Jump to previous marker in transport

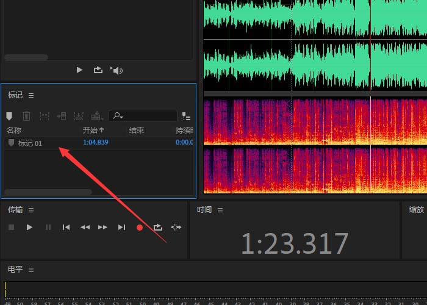pyautogui.click(x=66, y=227)
